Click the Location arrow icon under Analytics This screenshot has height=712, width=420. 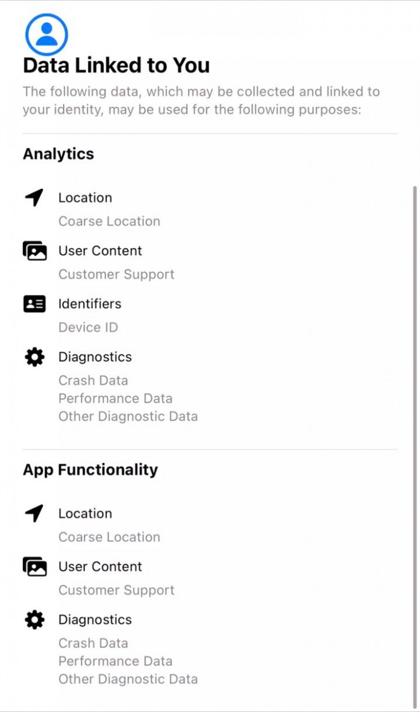(34, 198)
